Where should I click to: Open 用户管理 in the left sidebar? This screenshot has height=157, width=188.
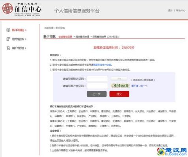[19, 48]
